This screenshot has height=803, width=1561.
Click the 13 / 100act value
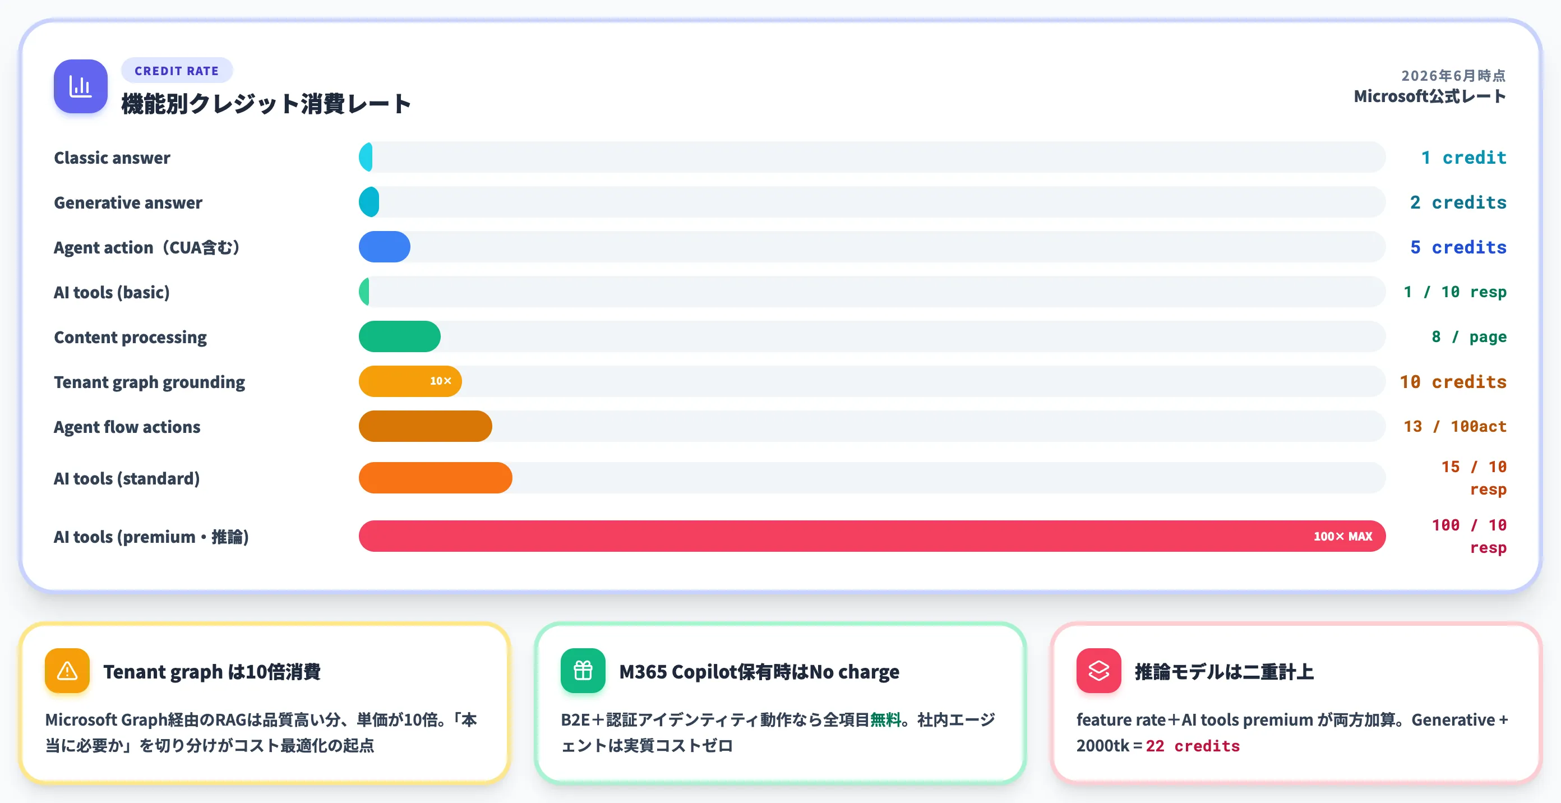point(1455,427)
